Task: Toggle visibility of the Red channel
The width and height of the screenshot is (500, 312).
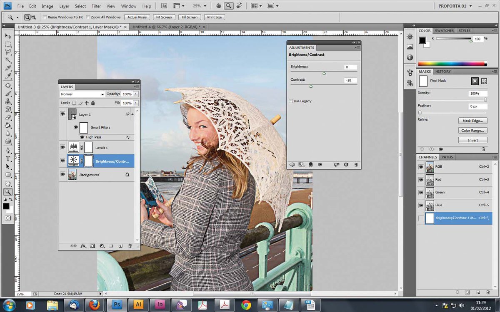Action: click(x=421, y=180)
